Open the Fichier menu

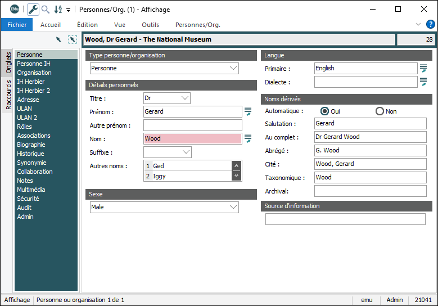[x=17, y=25]
